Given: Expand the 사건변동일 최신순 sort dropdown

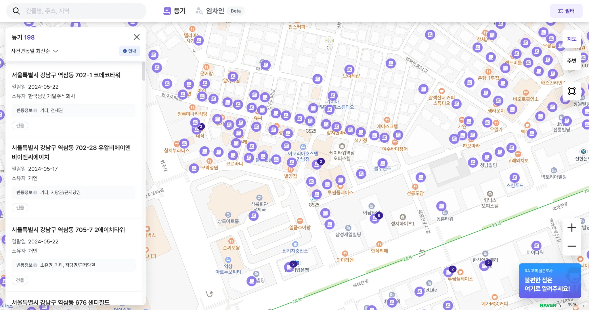Looking at the screenshot, I should (x=35, y=51).
